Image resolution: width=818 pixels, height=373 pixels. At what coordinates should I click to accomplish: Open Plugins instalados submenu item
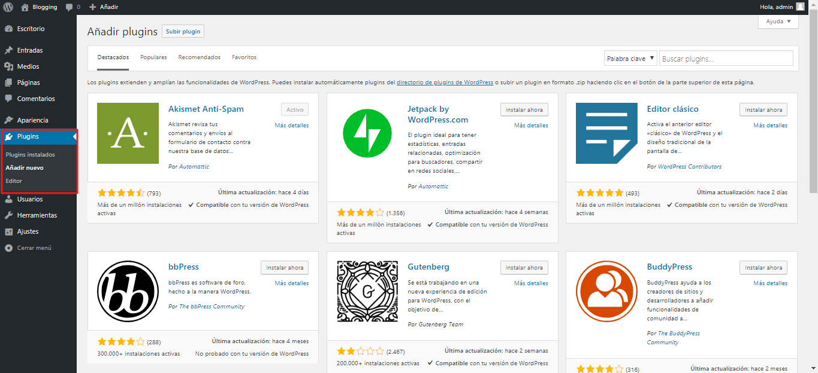30,154
